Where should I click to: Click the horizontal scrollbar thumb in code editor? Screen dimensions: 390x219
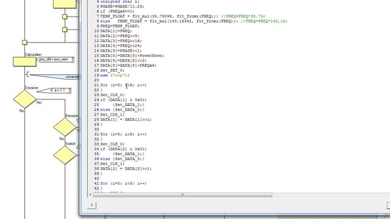(x=182, y=195)
